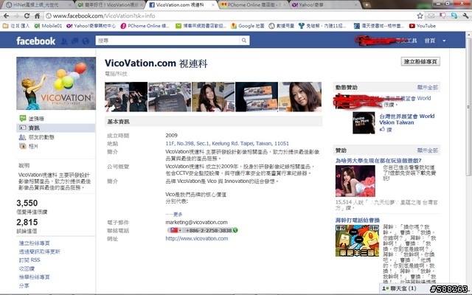
Task: Open the account dropdown arrow in Facebook header
Action: pos(444,41)
